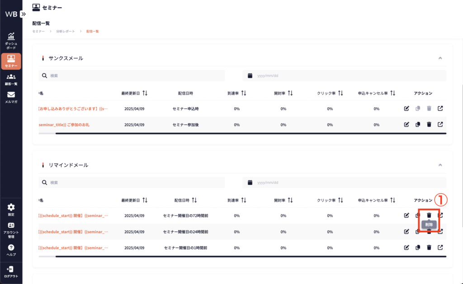
Task: Open the メルマガ sidebar item
Action: (x=11, y=97)
